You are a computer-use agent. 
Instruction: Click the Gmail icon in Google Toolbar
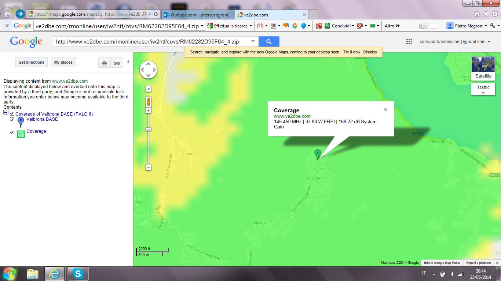tap(261, 26)
